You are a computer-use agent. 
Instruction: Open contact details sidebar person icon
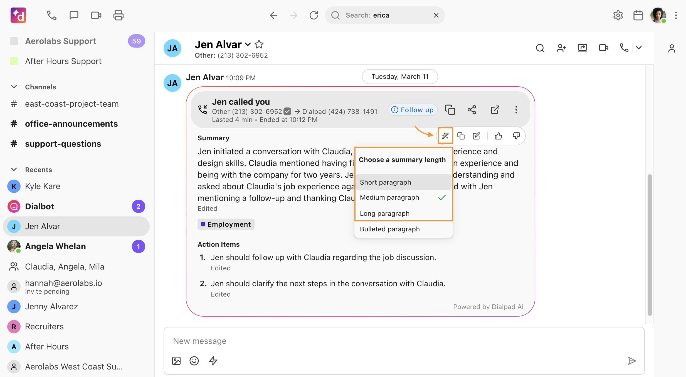pos(672,48)
